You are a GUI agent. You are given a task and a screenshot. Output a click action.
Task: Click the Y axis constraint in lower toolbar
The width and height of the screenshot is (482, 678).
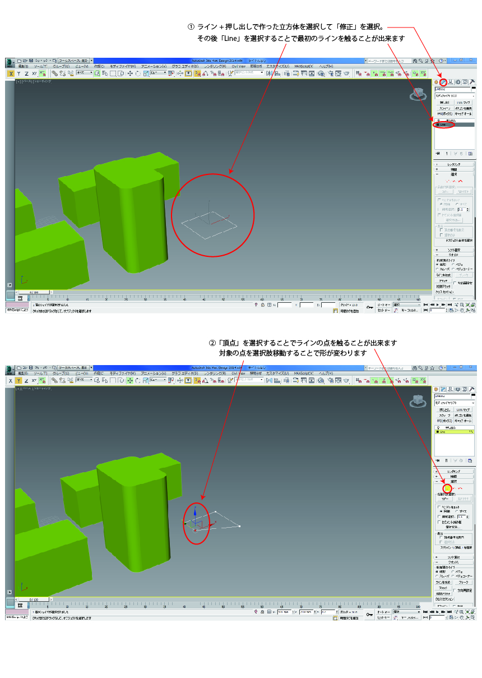click(x=18, y=380)
